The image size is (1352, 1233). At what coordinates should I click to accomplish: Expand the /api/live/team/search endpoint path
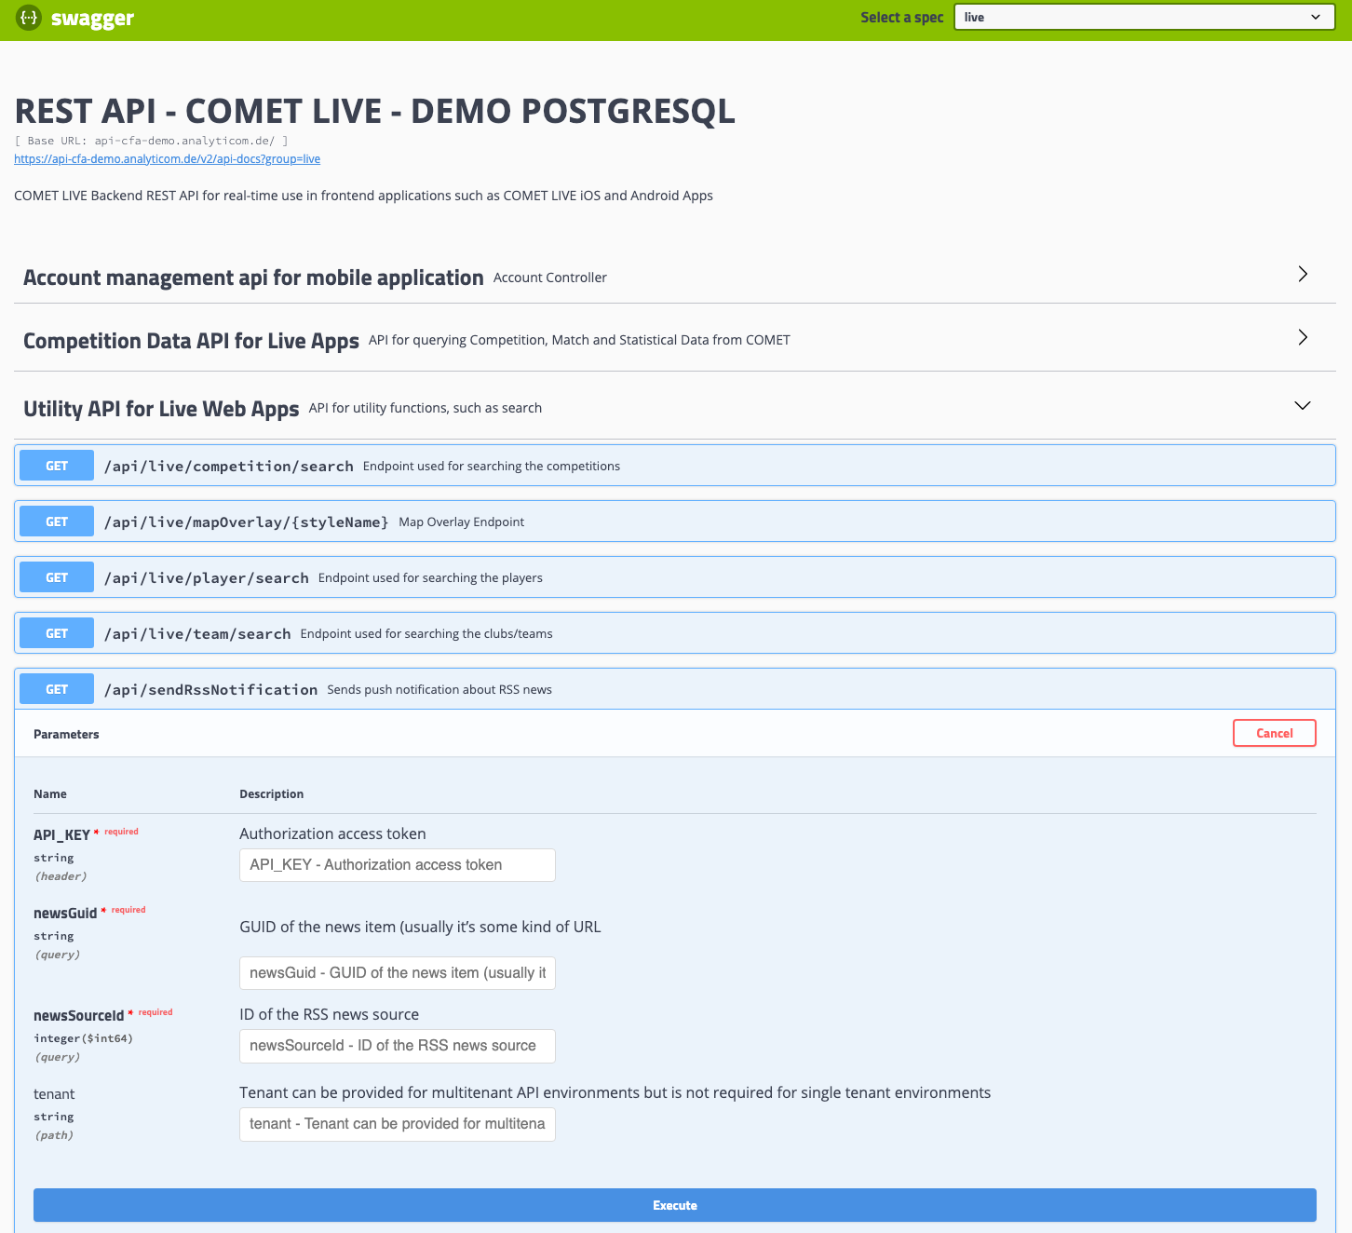(x=197, y=633)
